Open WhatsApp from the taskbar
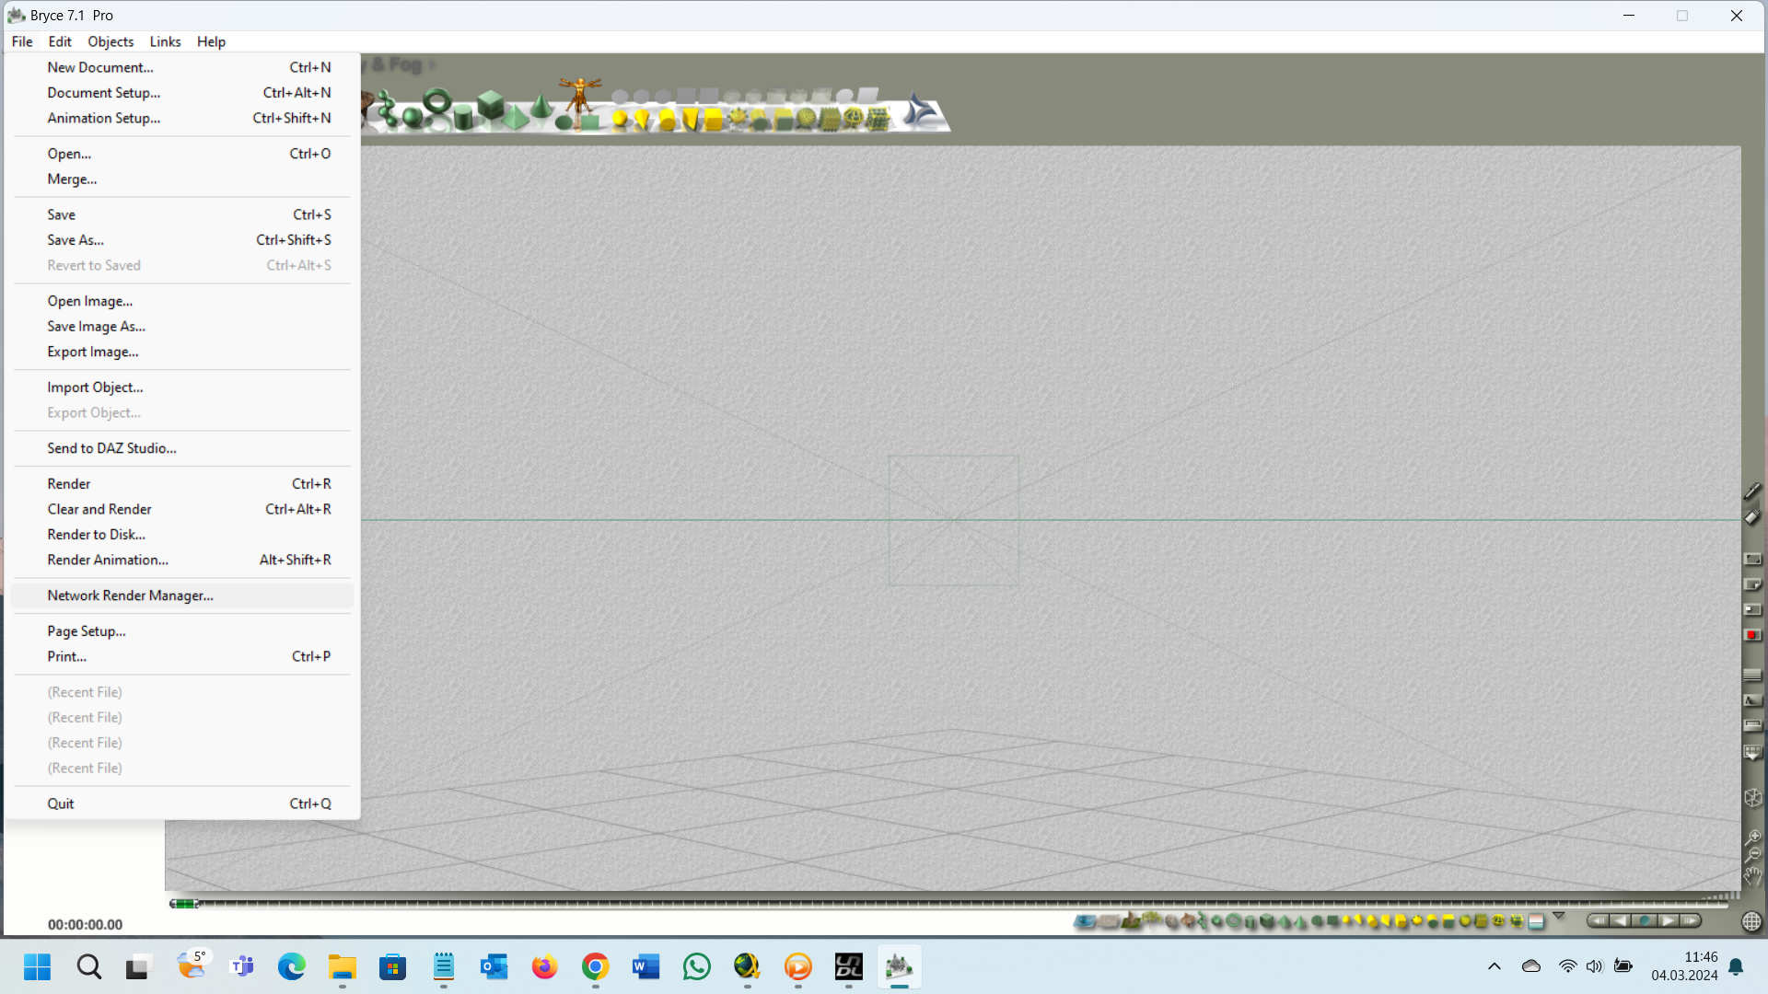This screenshot has width=1768, height=994. 697,966
